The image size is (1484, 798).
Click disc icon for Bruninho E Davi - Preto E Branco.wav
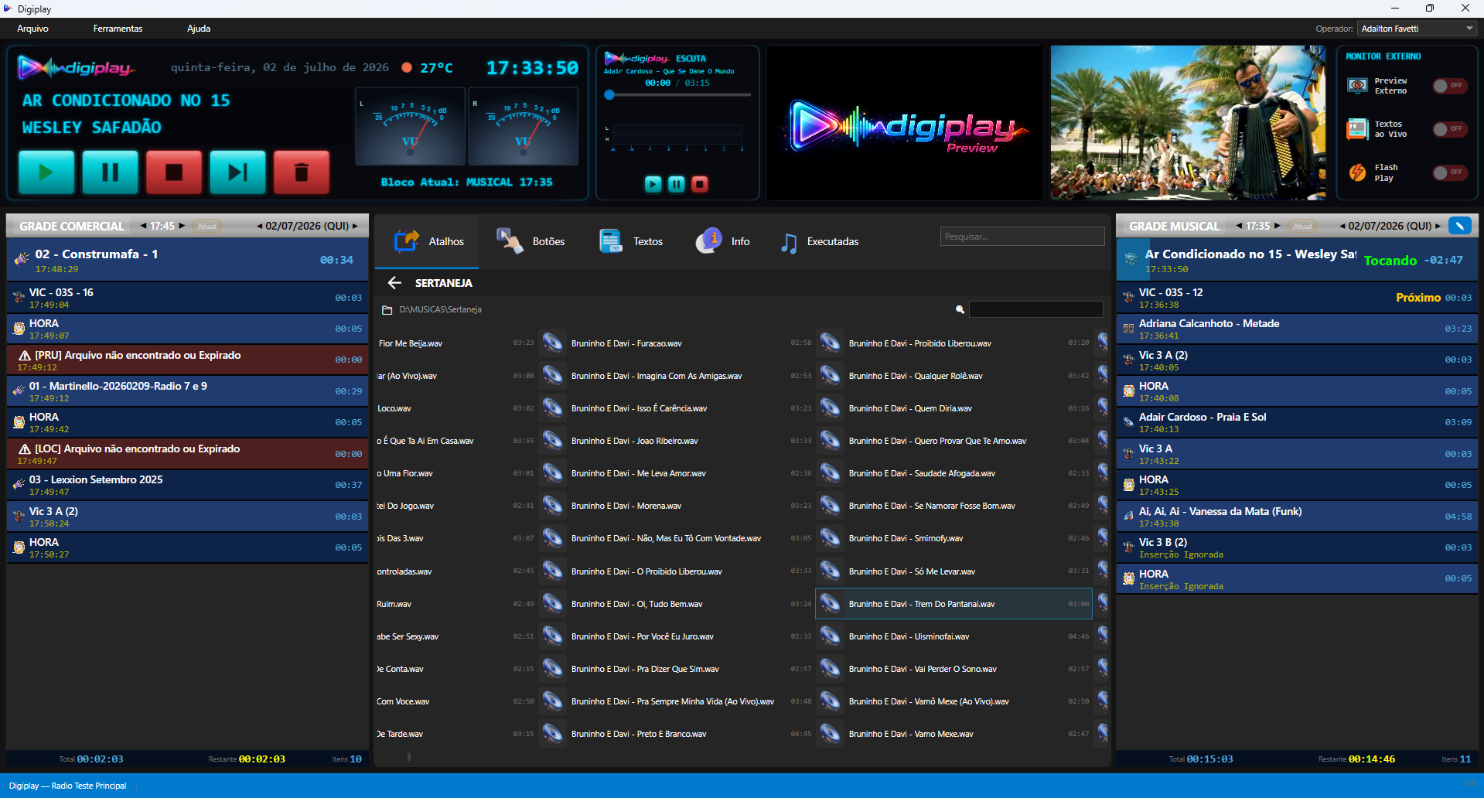552,733
